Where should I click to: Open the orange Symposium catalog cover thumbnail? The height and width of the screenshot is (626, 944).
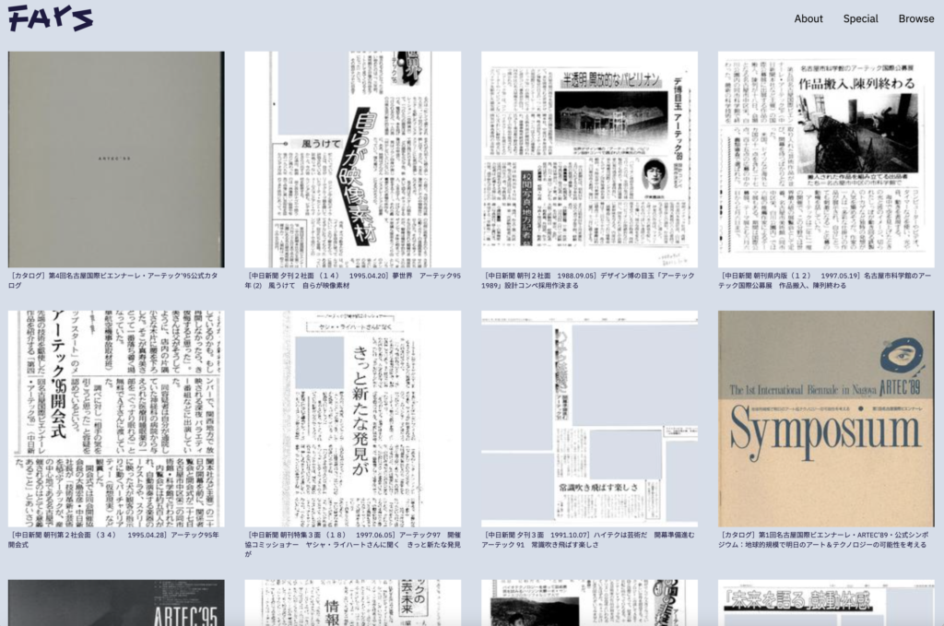[x=826, y=418]
